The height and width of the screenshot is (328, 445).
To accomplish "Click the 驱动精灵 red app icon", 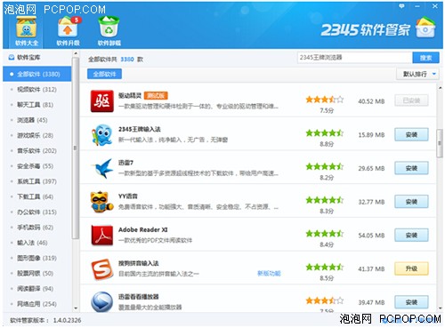I will 101,101.
